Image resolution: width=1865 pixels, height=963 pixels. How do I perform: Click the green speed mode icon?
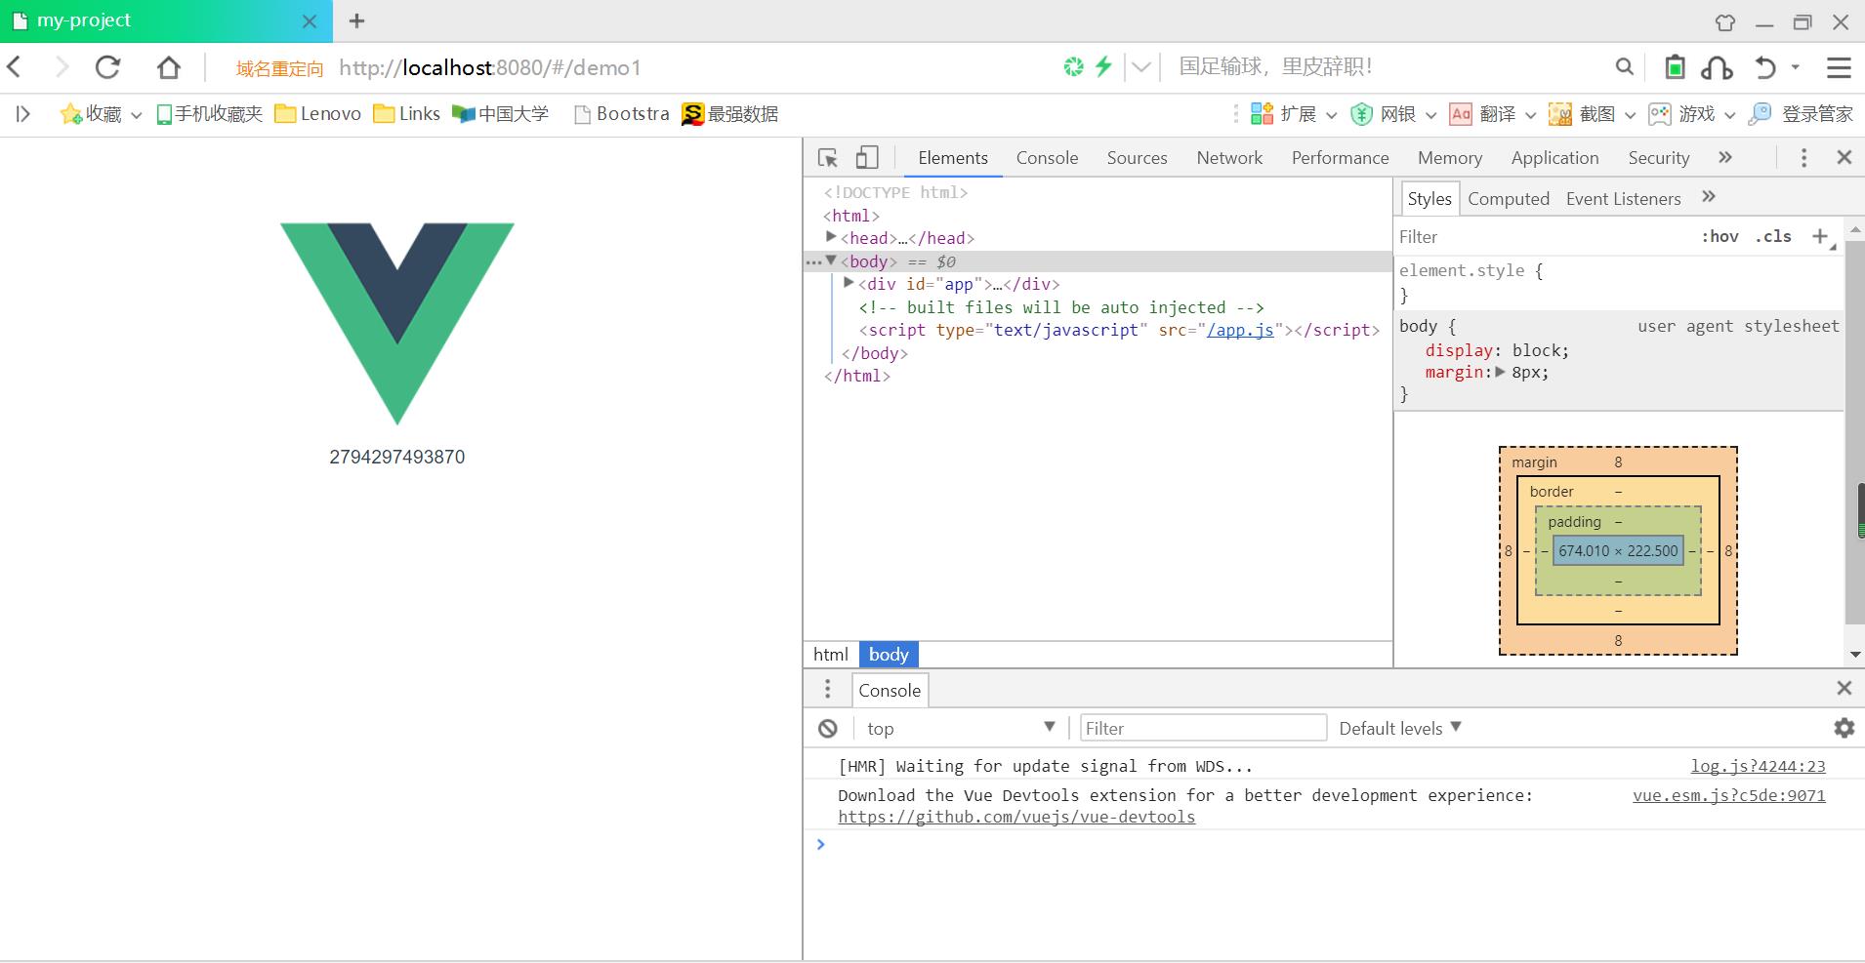[1073, 66]
